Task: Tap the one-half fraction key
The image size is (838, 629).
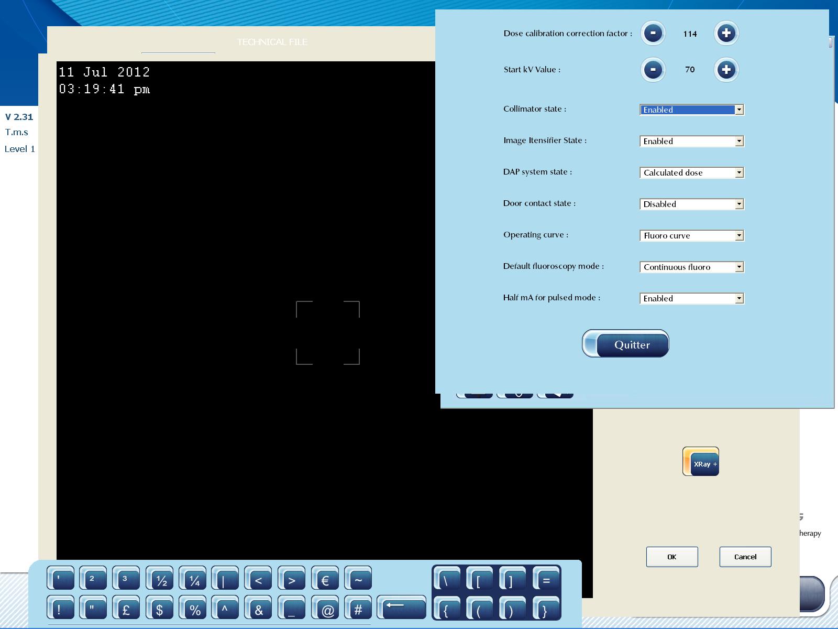Action: (160, 579)
